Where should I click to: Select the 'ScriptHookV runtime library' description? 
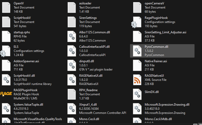[33, 84]
